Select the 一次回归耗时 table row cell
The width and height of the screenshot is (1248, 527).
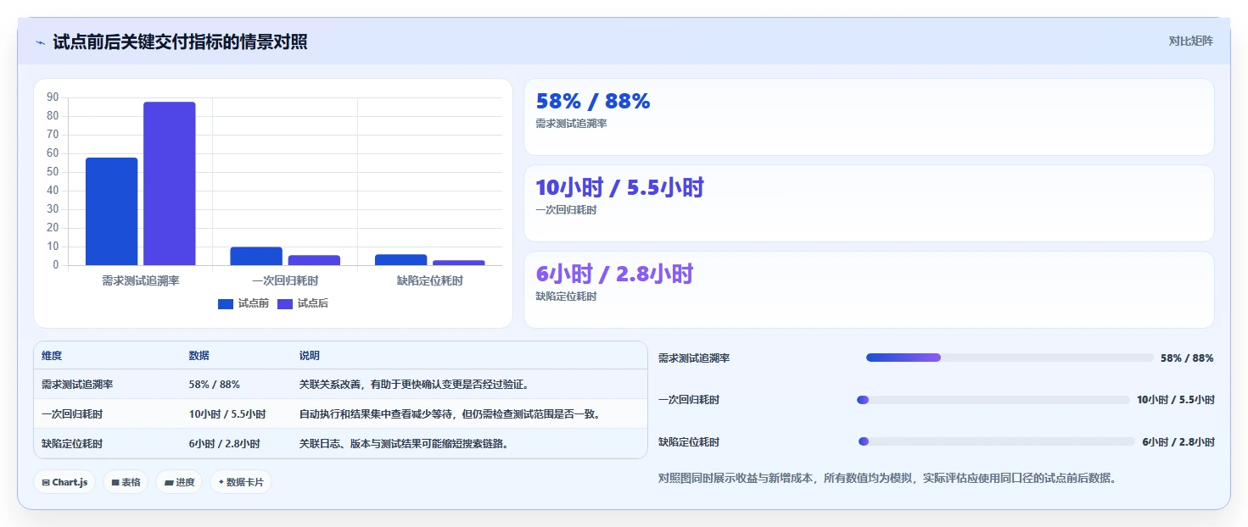coord(72,414)
